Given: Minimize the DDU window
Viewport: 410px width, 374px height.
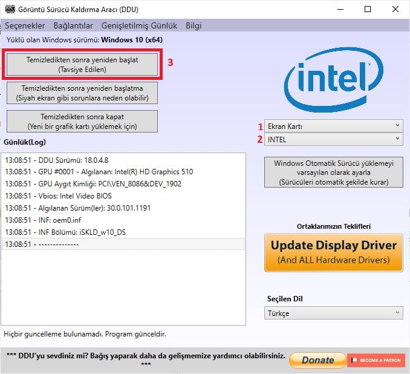Looking at the screenshot, I should pos(340,10).
